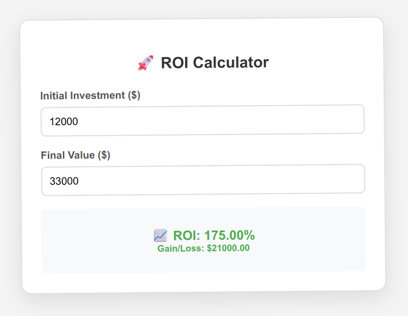Click the Initial Investment ($) label
The height and width of the screenshot is (316, 408).
pos(90,95)
